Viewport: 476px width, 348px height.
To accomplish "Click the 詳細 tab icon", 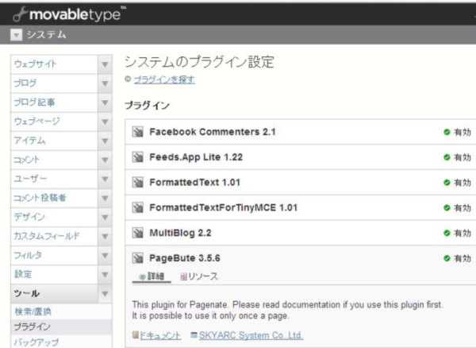I will click(142, 276).
